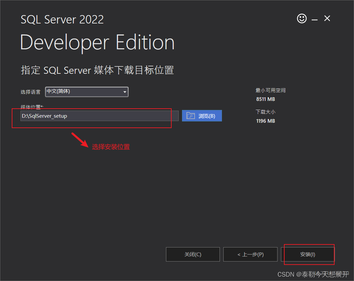
Task: Click the smiley feedback icon
Action: coord(302,18)
